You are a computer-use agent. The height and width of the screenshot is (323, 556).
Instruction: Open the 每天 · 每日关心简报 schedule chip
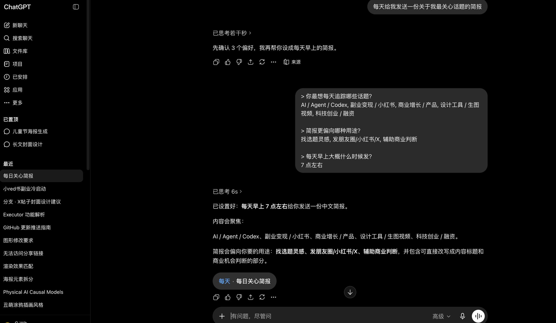click(x=245, y=281)
